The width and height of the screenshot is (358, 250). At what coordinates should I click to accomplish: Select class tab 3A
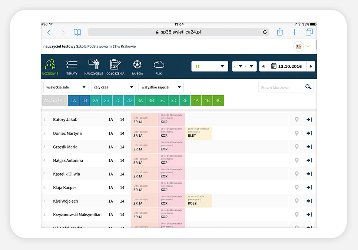click(140, 100)
